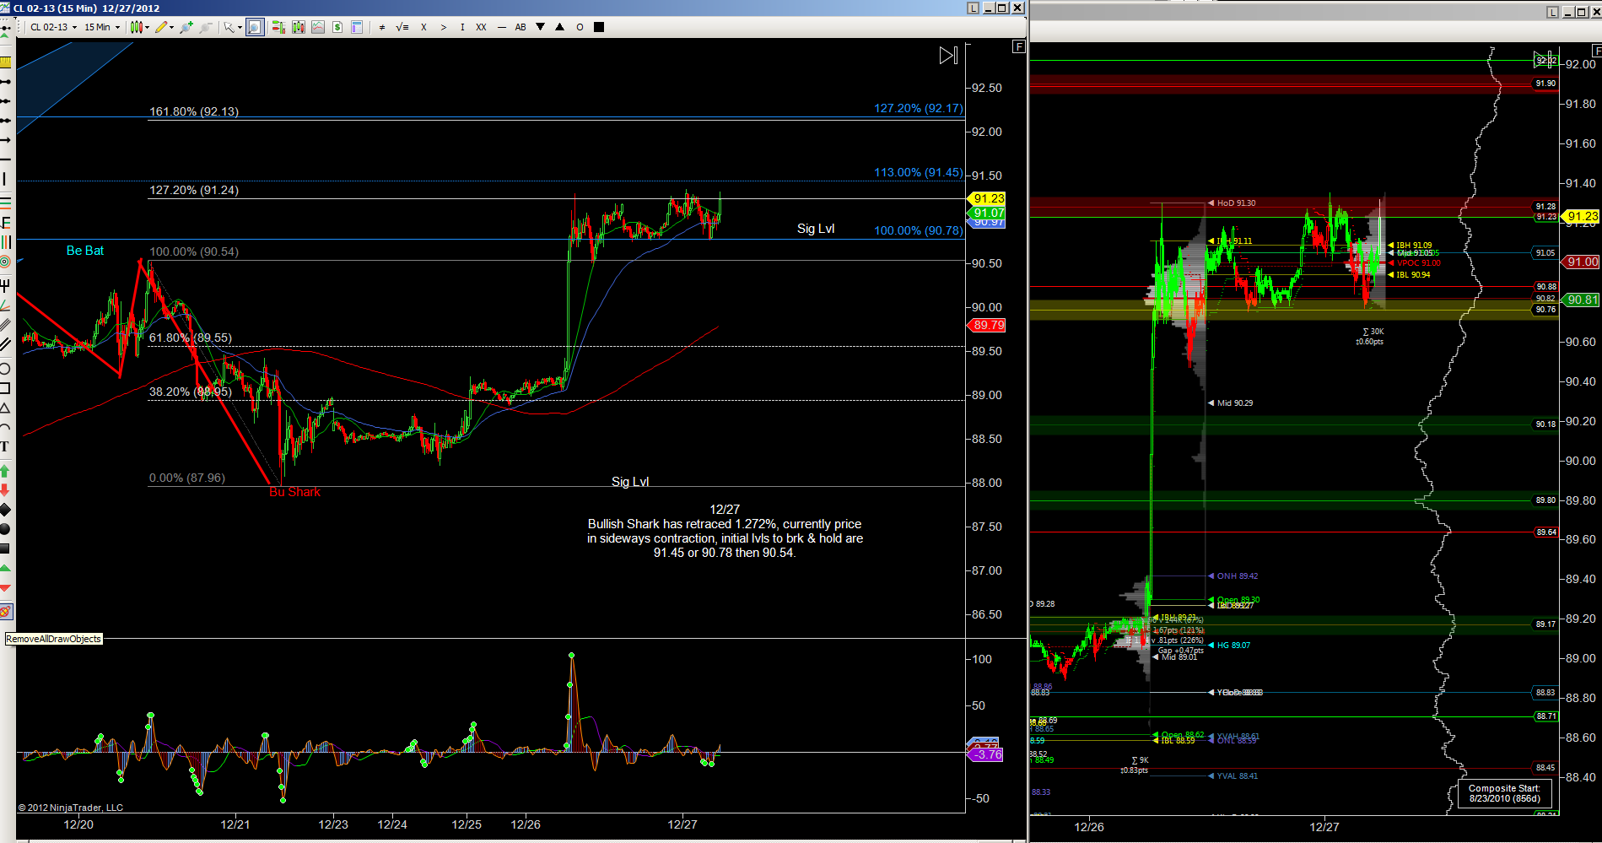Click the black square color marker
This screenshot has width=1602, height=843.
pos(599,27)
